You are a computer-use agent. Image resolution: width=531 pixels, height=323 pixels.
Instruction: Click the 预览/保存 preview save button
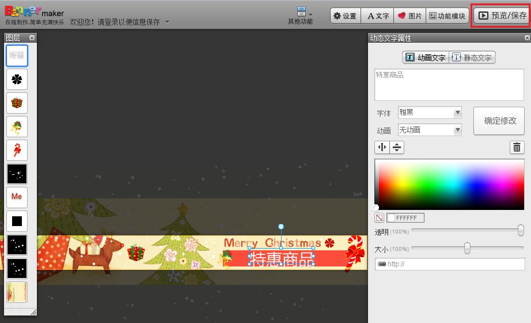500,16
